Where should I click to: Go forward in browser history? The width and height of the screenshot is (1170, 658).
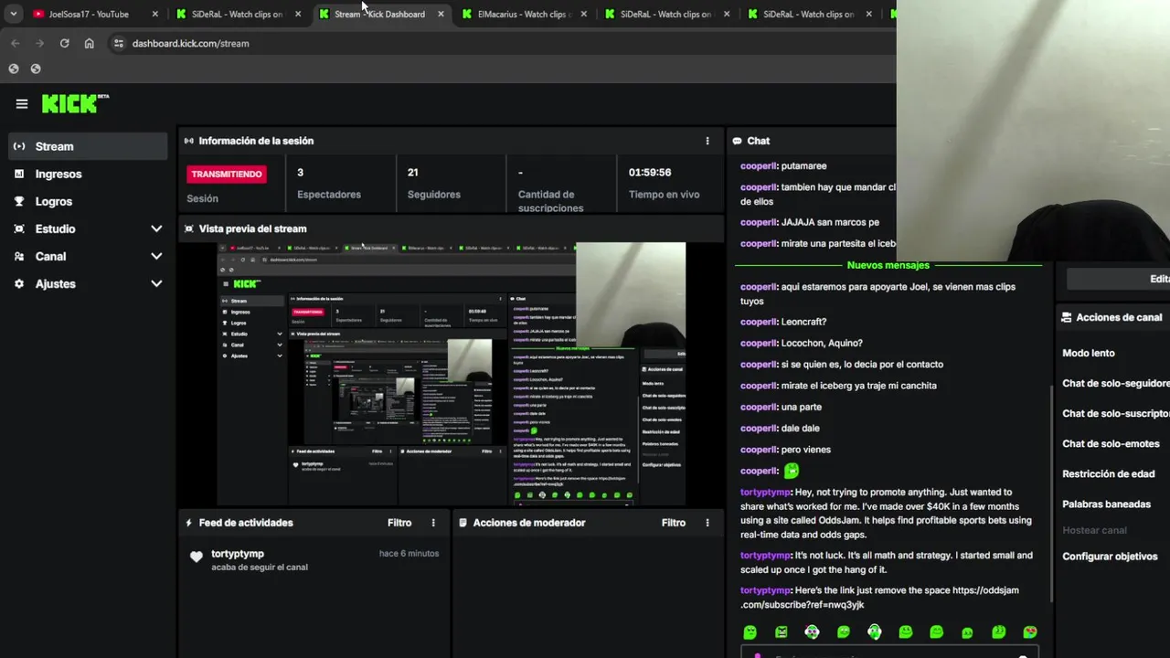coord(39,43)
